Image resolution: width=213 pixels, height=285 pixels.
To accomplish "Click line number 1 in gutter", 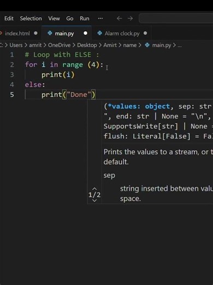I will (x=12, y=55).
